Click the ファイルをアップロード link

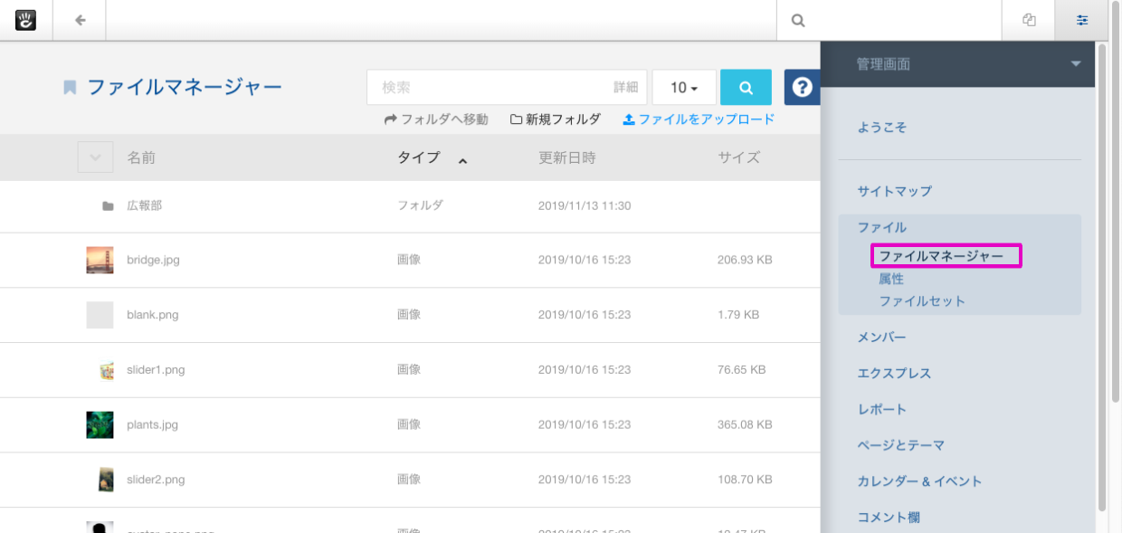pyautogui.click(x=699, y=119)
